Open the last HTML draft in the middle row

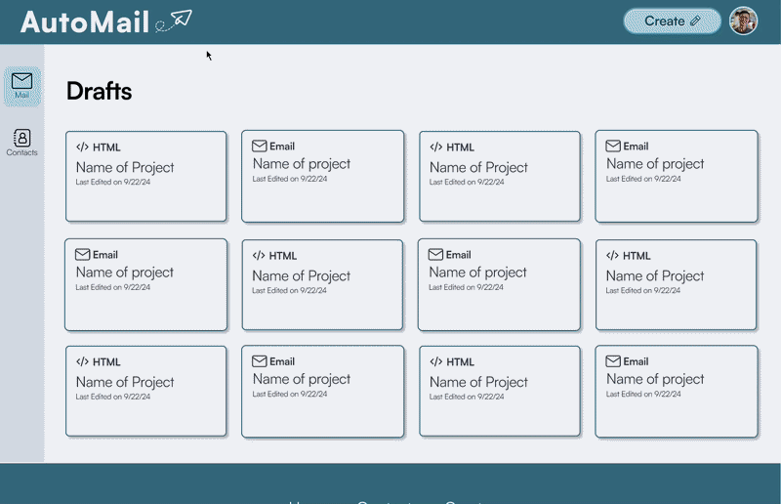(676, 284)
